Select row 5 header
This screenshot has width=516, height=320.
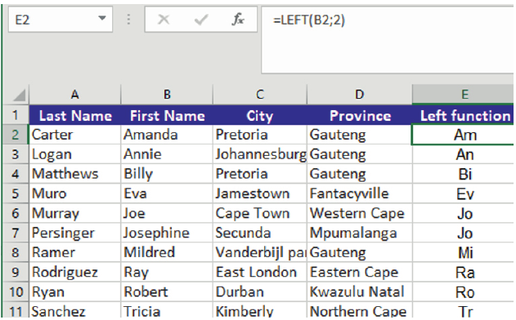coord(16,193)
